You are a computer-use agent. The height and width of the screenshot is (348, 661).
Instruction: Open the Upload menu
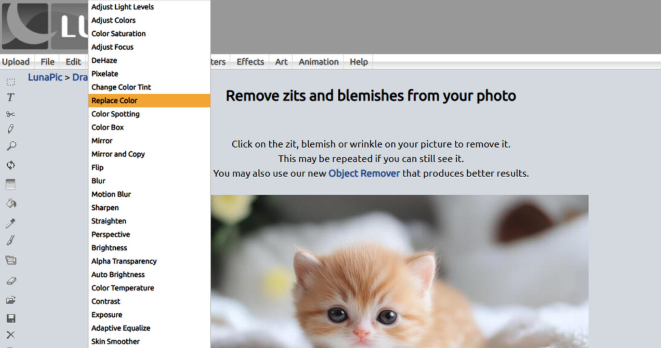point(16,62)
